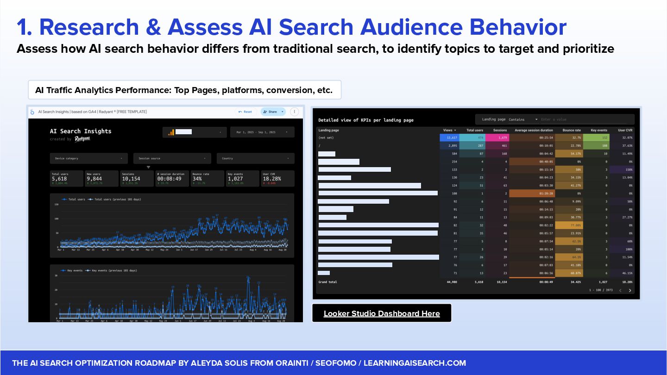Click the Views cell showing 2,895

point(450,145)
